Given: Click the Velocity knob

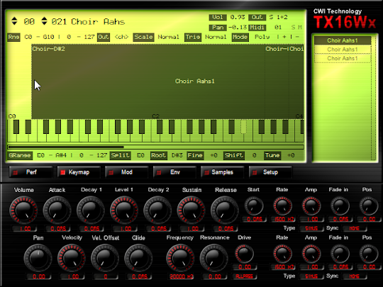Looking at the screenshot, I should tap(72, 258).
